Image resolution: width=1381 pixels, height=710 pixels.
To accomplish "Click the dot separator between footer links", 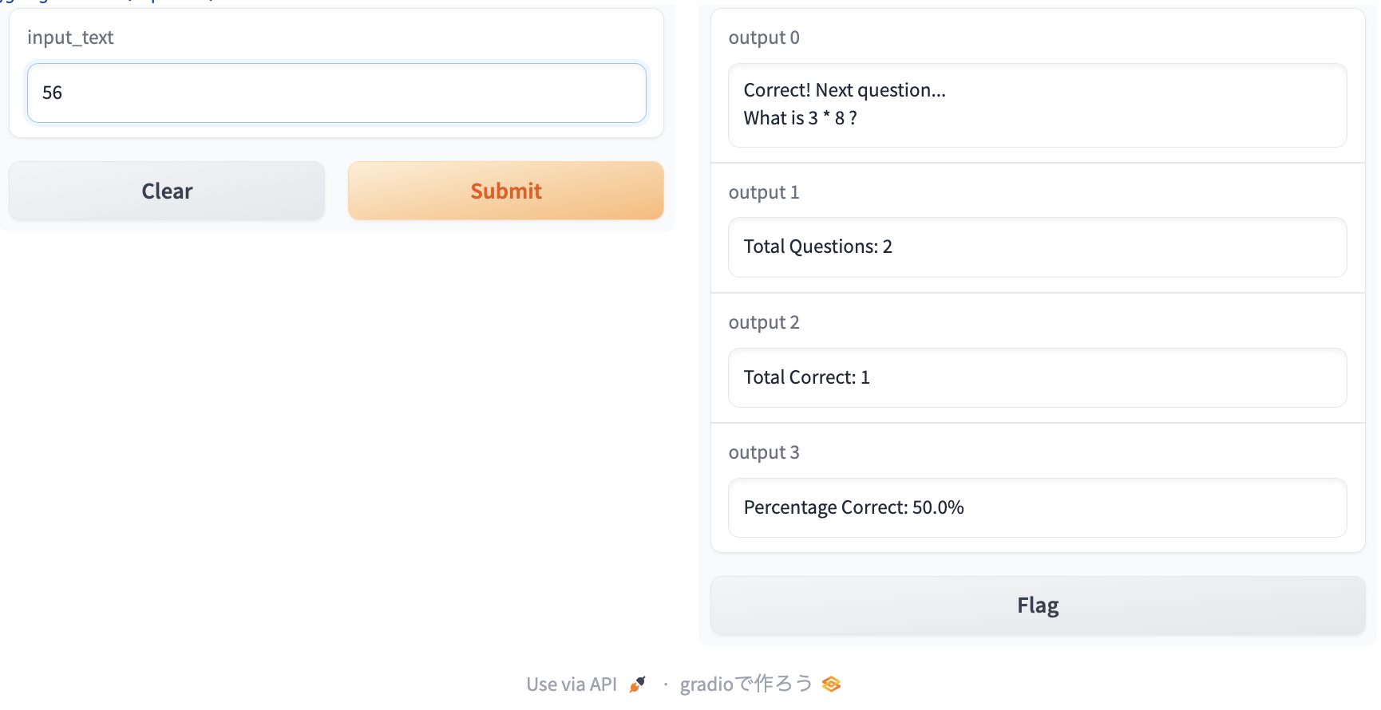I will [x=665, y=684].
